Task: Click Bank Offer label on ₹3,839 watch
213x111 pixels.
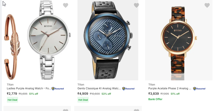Action: pos(155,99)
